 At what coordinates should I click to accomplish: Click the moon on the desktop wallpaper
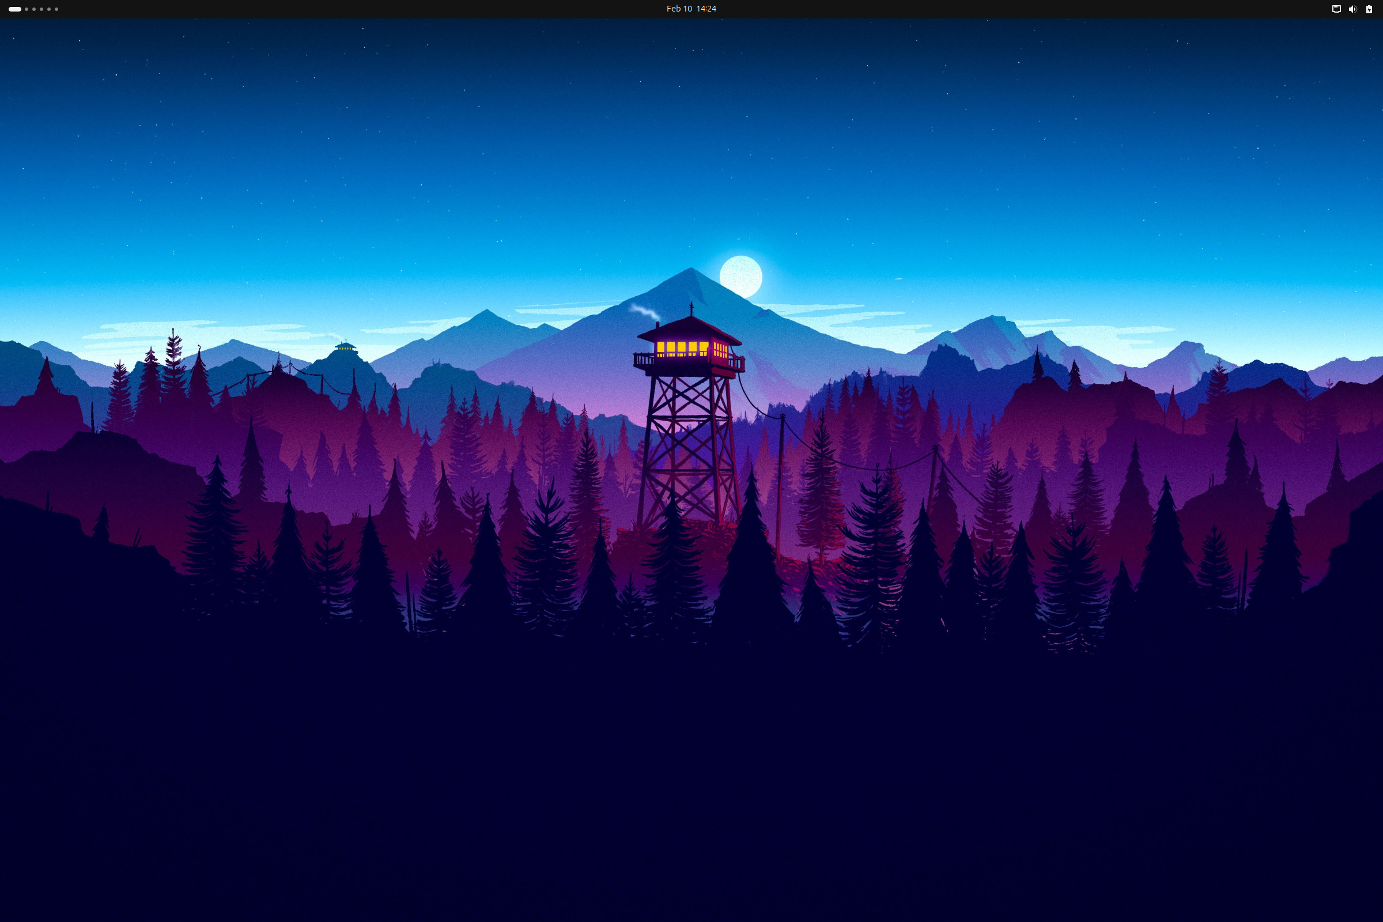pyautogui.click(x=741, y=277)
